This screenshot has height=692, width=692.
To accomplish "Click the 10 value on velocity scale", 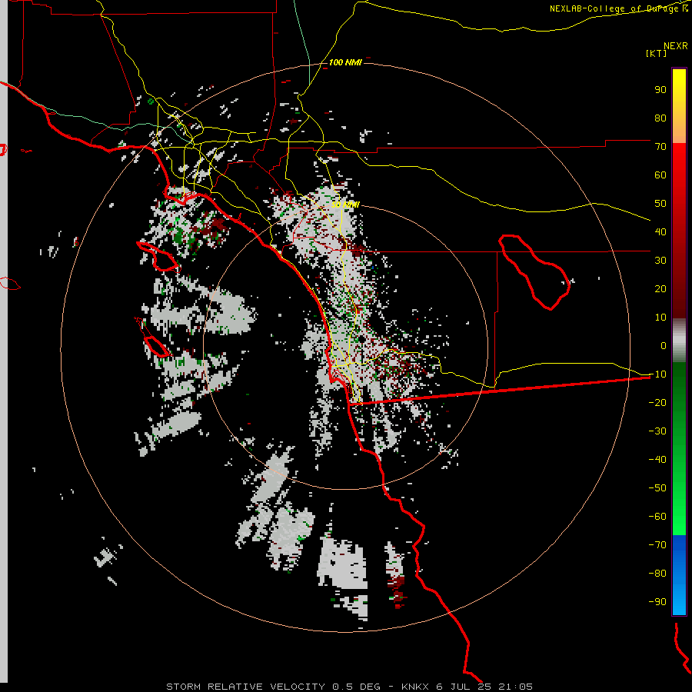I will [x=660, y=318].
